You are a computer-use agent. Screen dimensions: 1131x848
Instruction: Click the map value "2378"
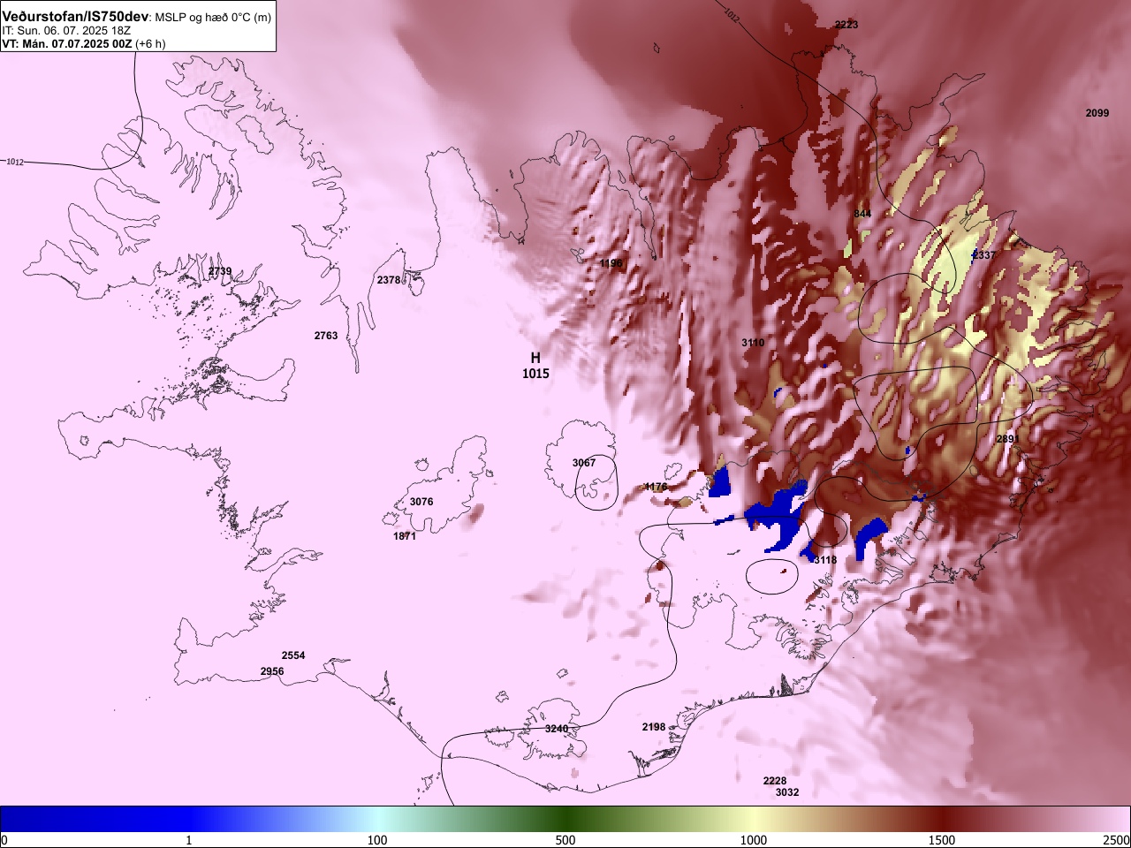pos(389,280)
